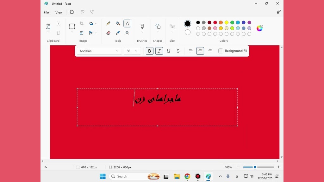Choose the red color swatch
The image size is (324, 182).
215,22
